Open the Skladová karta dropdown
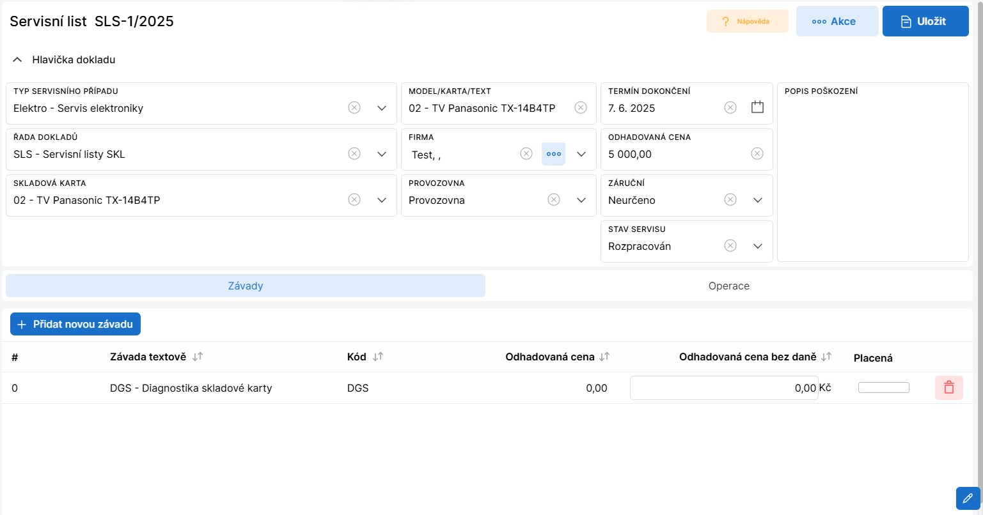The image size is (983, 515). (x=382, y=200)
